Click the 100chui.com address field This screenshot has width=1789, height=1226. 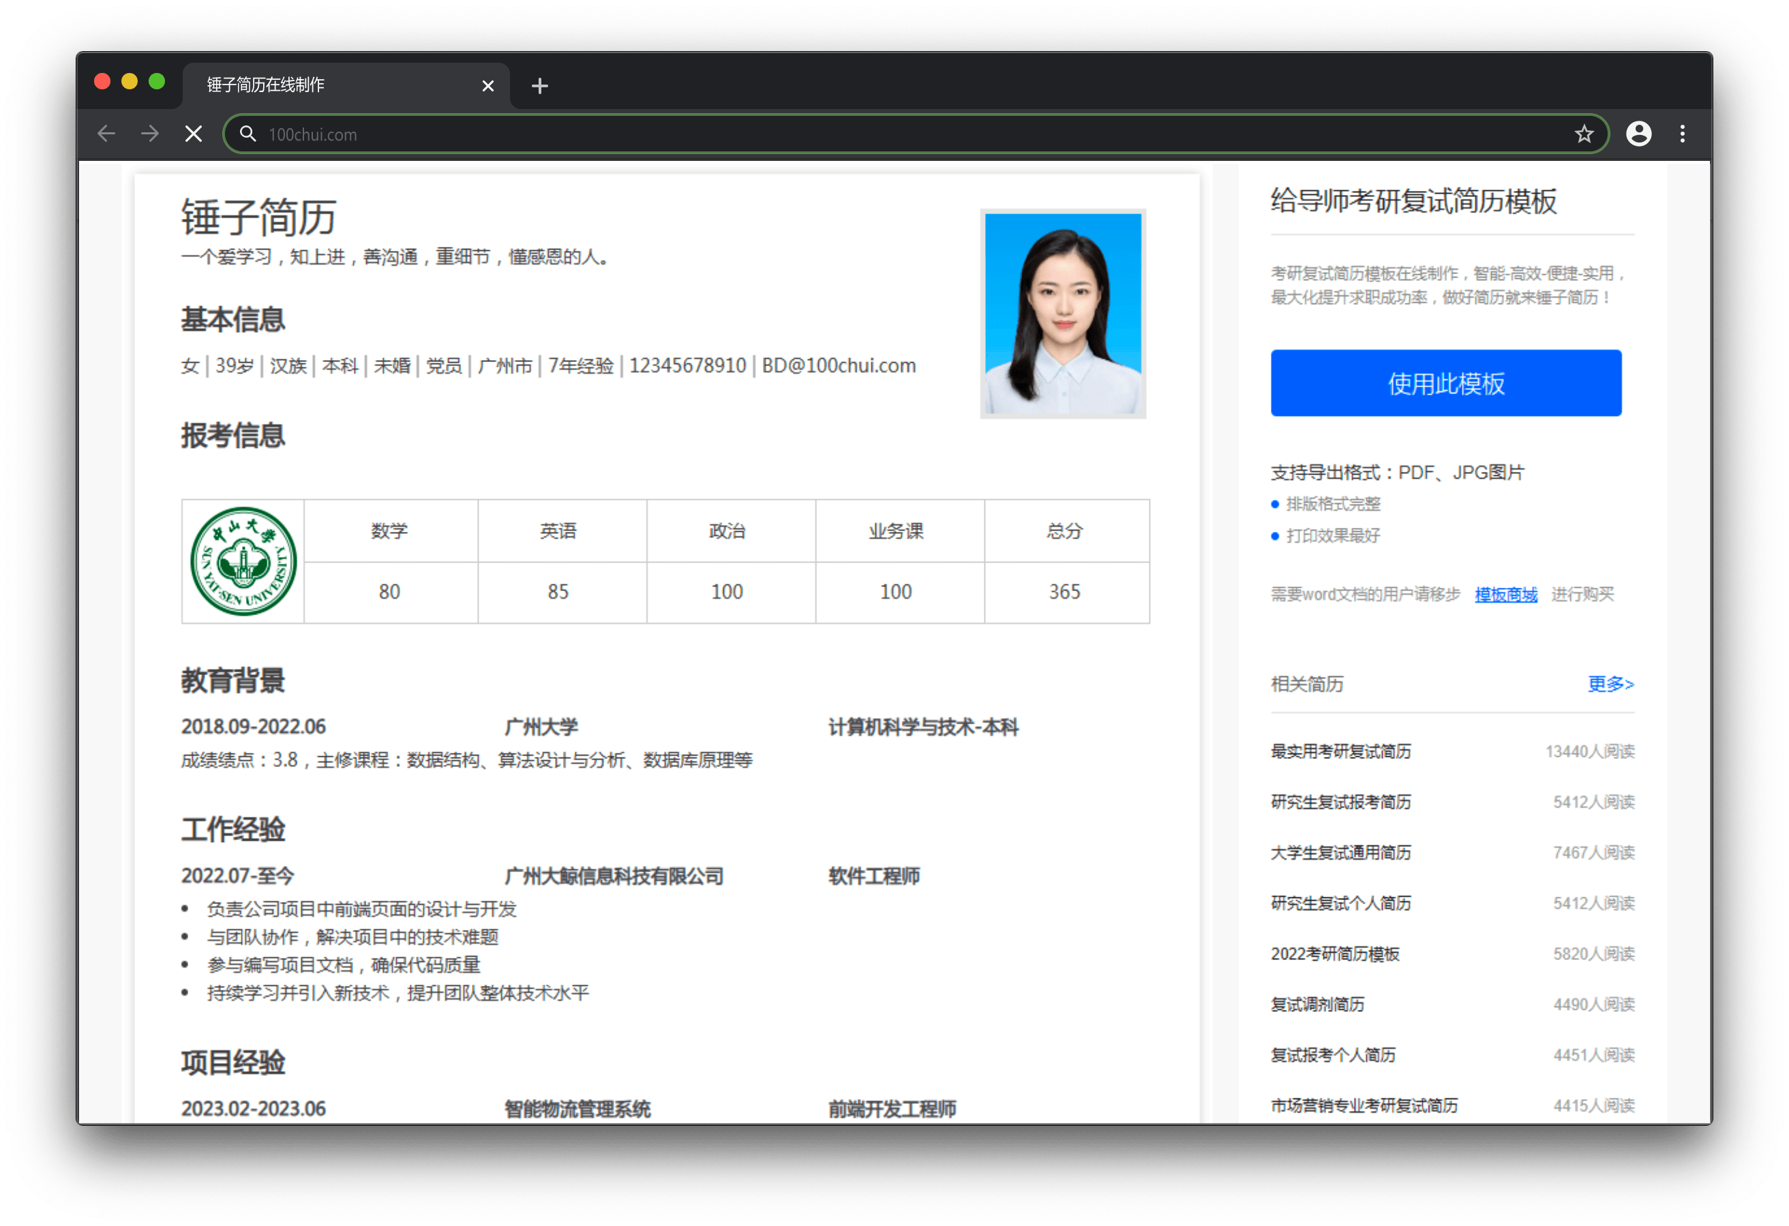(x=916, y=134)
